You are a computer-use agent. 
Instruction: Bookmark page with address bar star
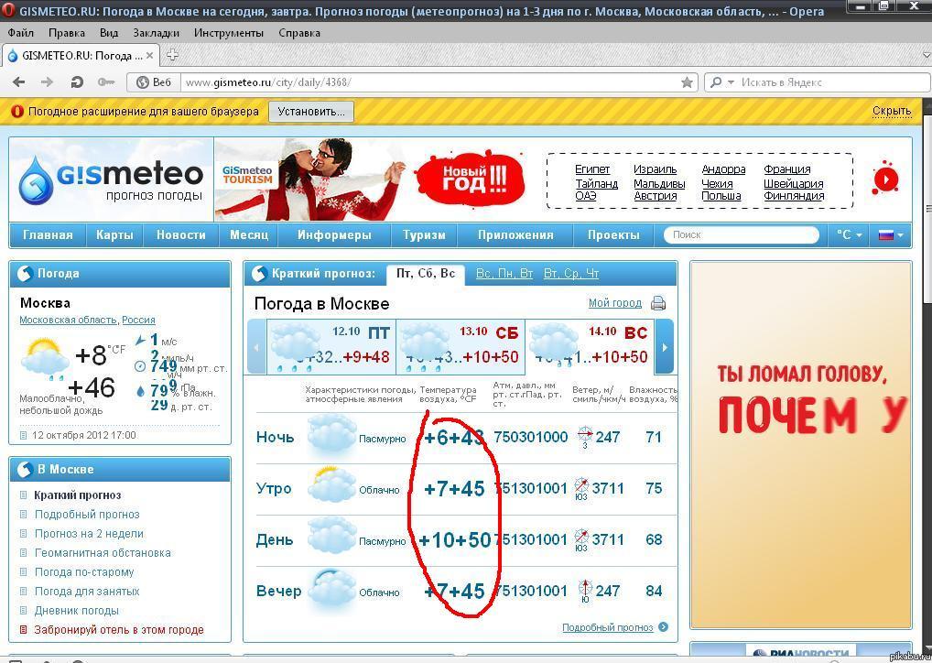click(x=687, y=82)
